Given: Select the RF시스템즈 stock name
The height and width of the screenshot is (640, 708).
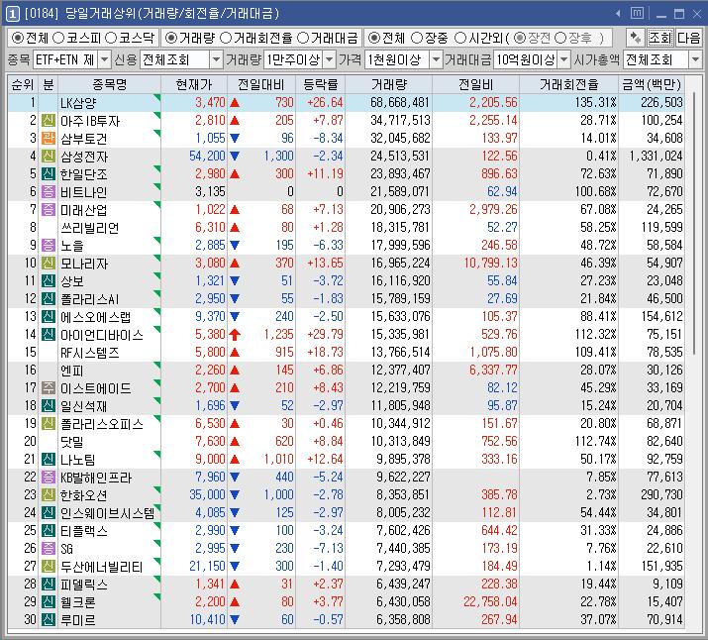Looking at the screenshot, I should 90,353.
